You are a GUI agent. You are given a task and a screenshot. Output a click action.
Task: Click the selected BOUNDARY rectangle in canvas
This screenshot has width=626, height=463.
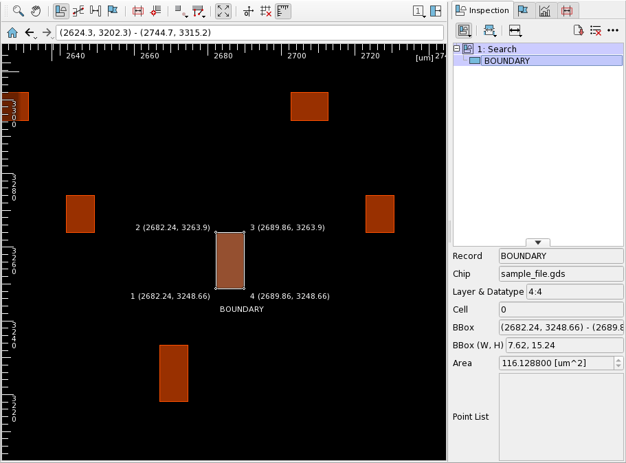tap(230, 260)
